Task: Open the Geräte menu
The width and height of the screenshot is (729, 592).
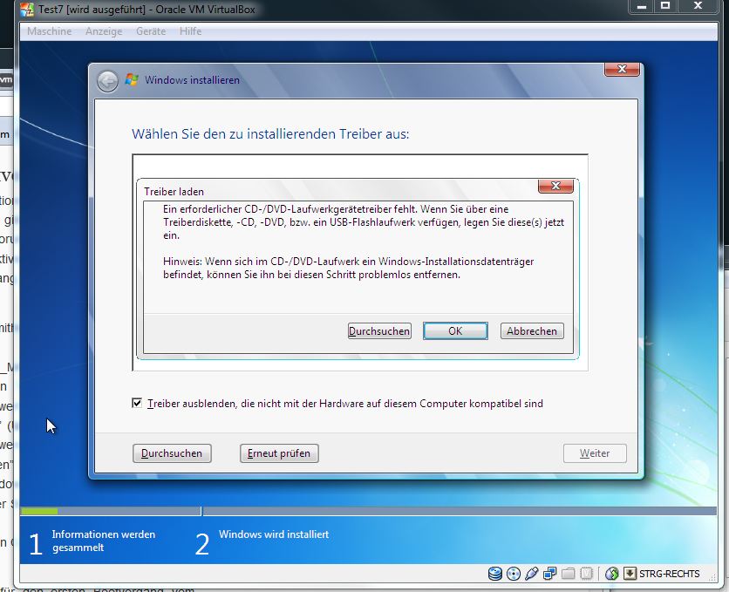Action: point(151,31)
